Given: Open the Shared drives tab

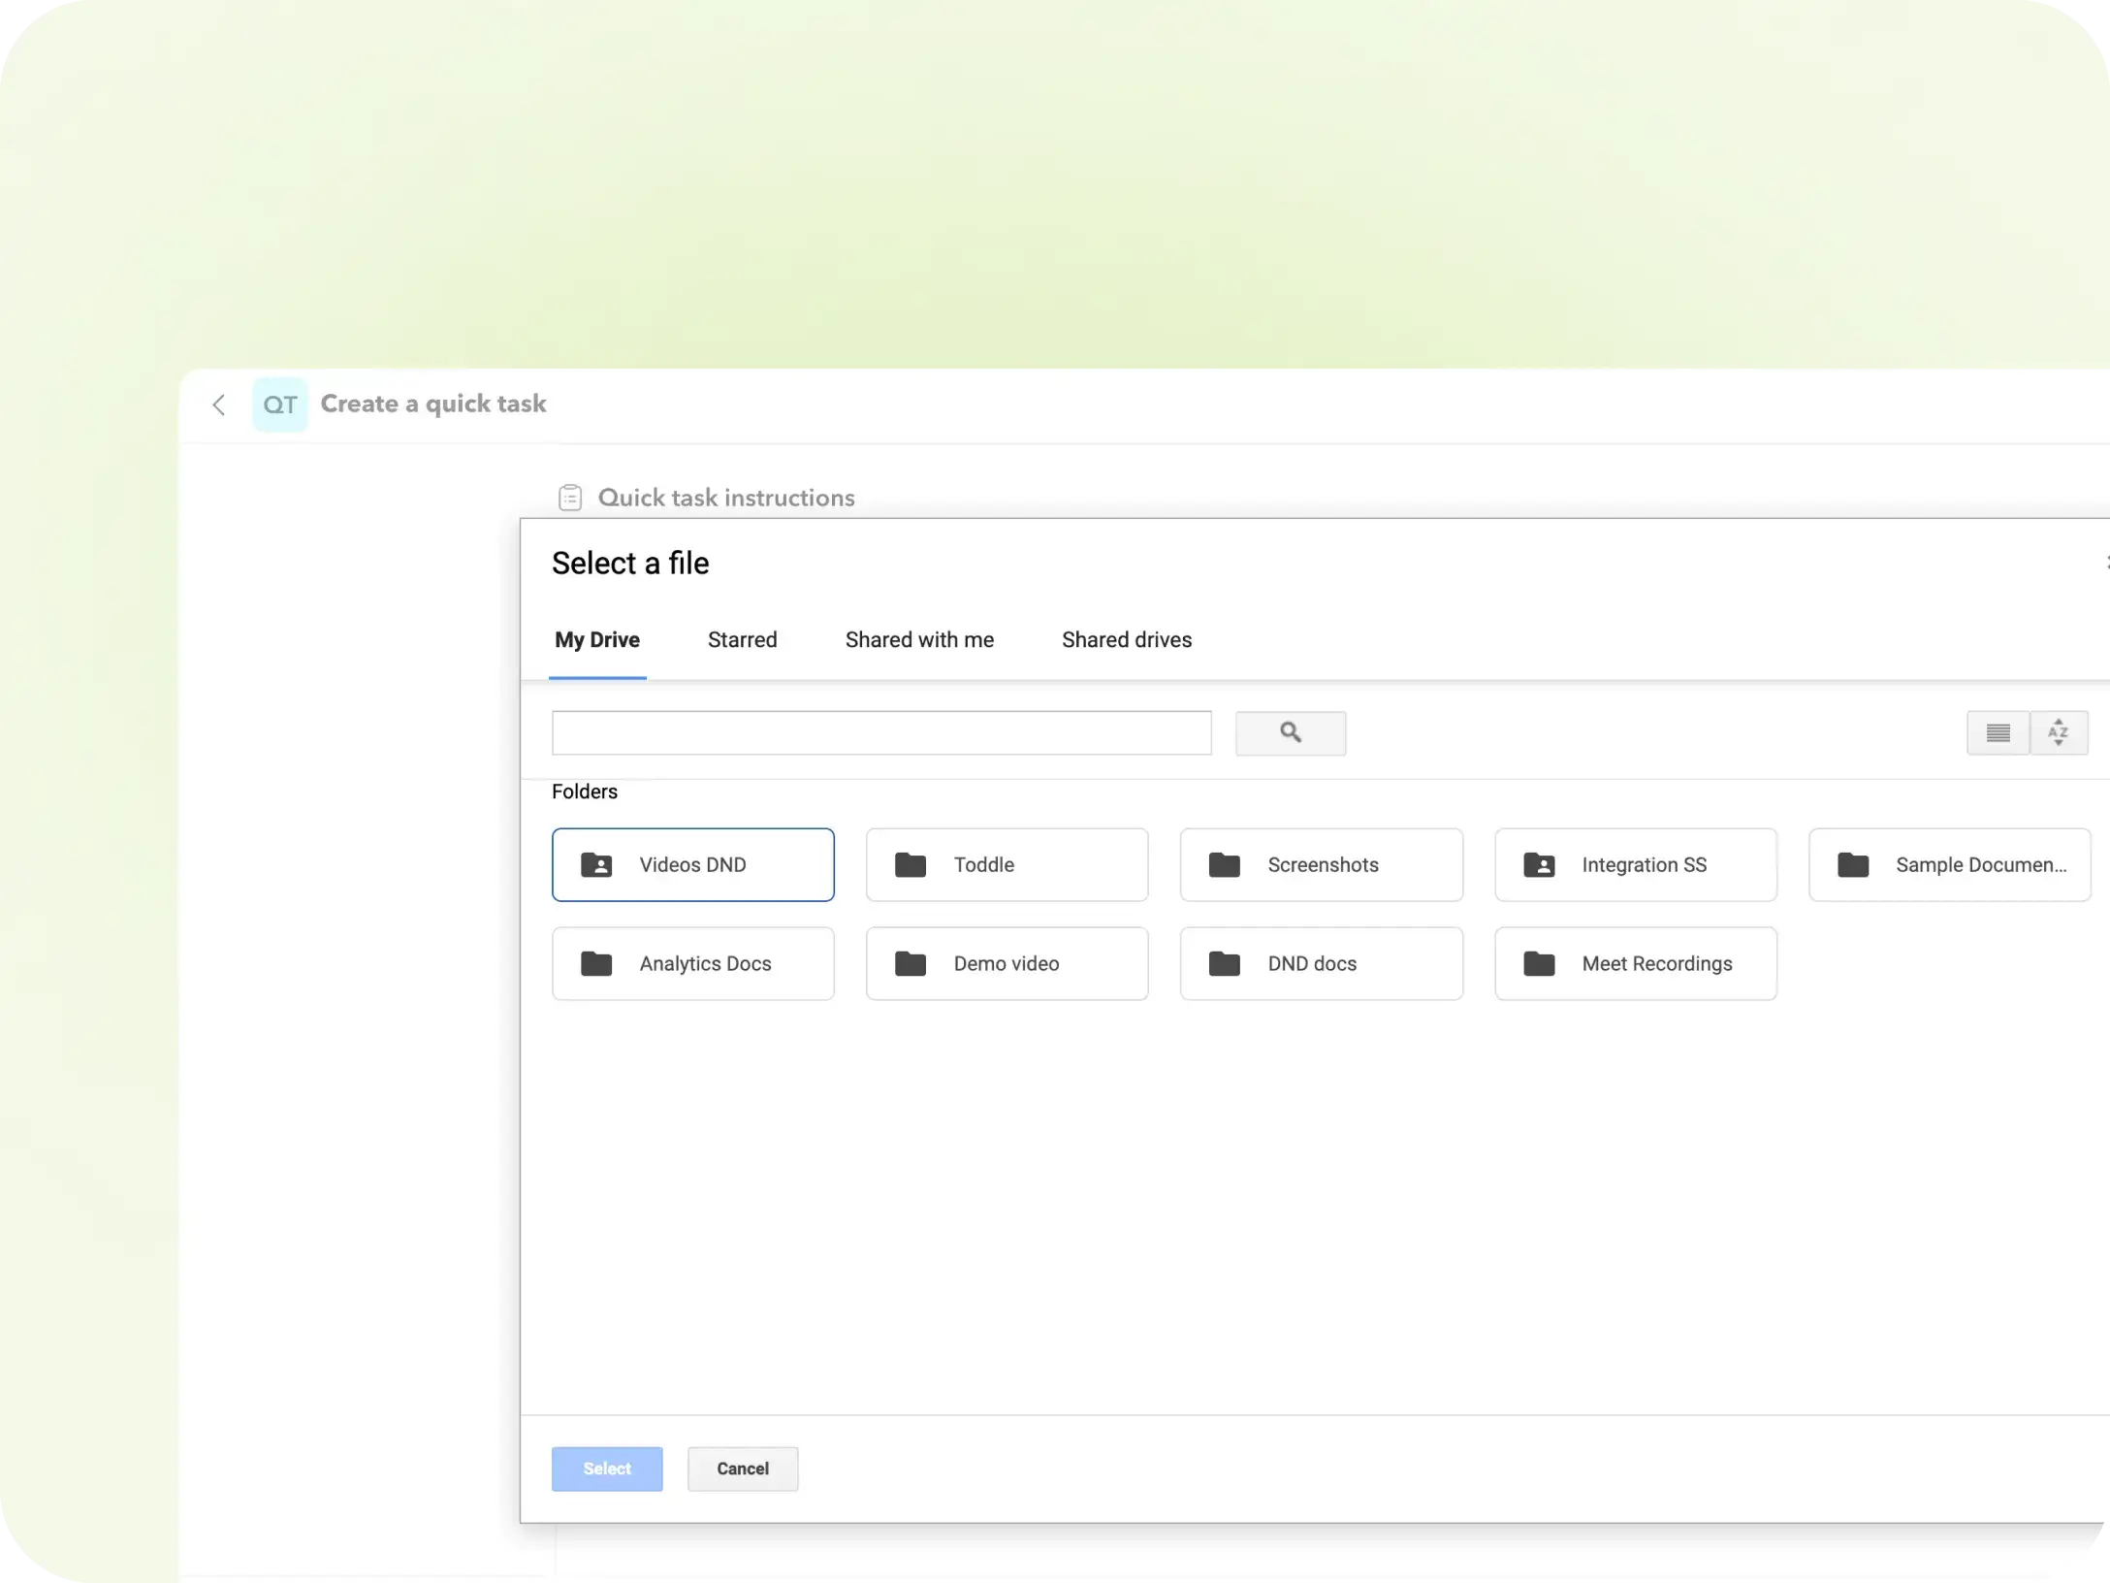Looking at the screenshot, I should (1126, 640).
